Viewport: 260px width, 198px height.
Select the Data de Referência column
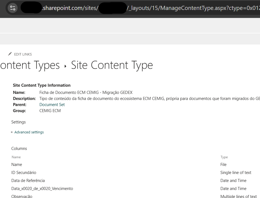point(28,180)
